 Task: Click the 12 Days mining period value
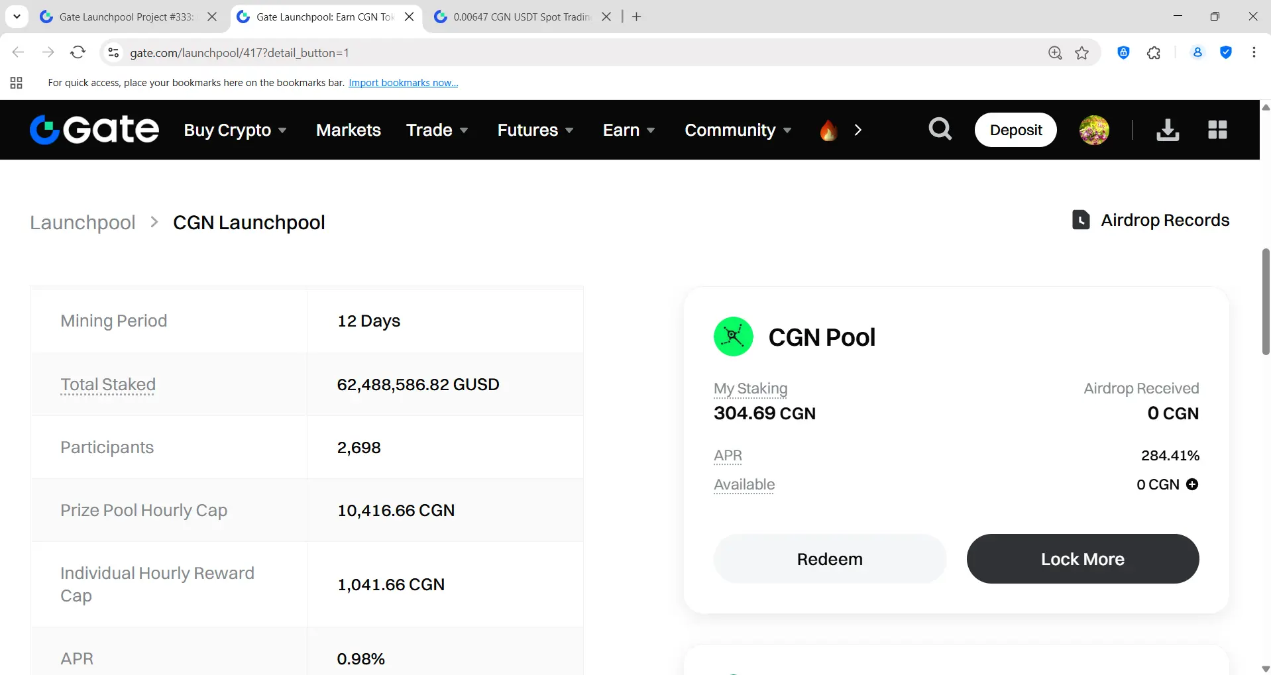click(x=369, y=321)
